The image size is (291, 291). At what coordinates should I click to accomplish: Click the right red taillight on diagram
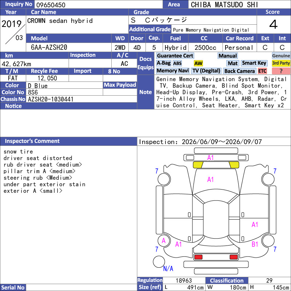234,257
